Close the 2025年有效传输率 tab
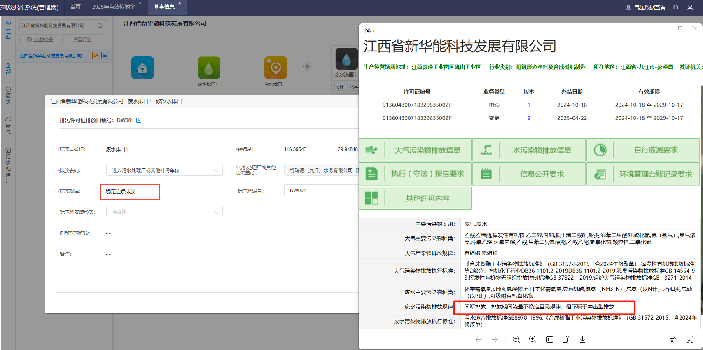The image size is (703, 350). [140, 3]
